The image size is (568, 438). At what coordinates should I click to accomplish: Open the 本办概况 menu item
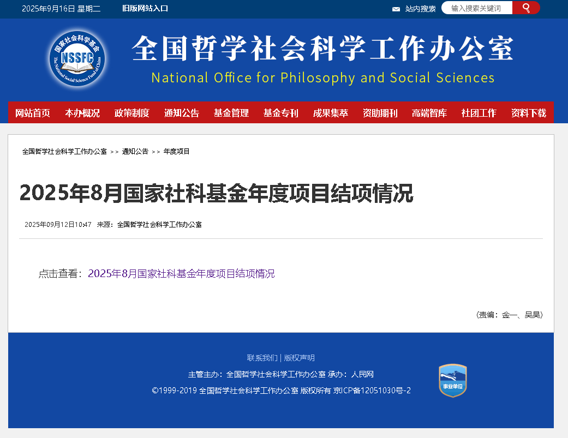82,113
